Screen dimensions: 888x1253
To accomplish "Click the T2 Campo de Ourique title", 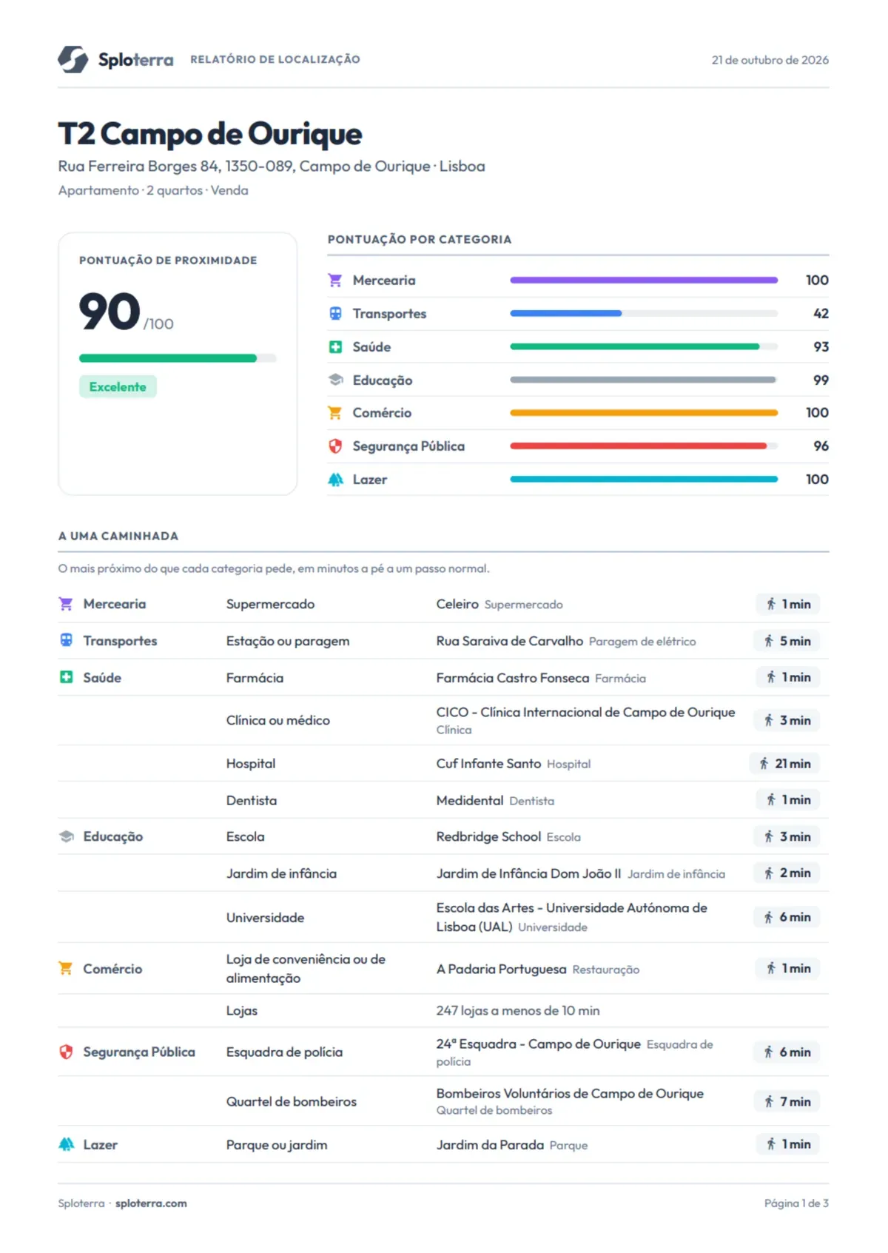I will (210, 134).
